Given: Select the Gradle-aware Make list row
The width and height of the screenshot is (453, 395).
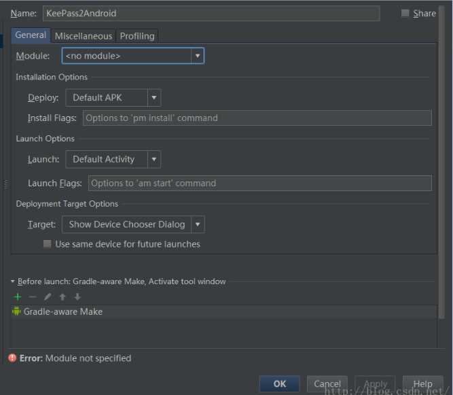Looking at the screenshot, I should tap(224, 311).
